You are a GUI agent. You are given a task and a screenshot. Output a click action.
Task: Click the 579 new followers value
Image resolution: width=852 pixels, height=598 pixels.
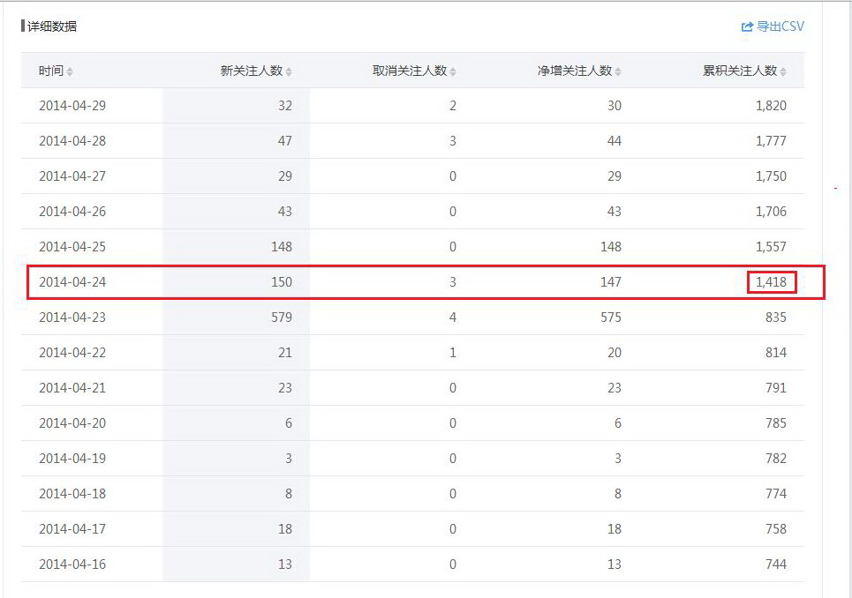(282, 318)
